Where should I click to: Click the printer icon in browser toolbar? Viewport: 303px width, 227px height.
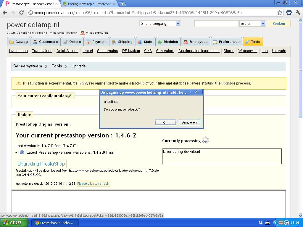pyautogui.click(x=289, y=13)
